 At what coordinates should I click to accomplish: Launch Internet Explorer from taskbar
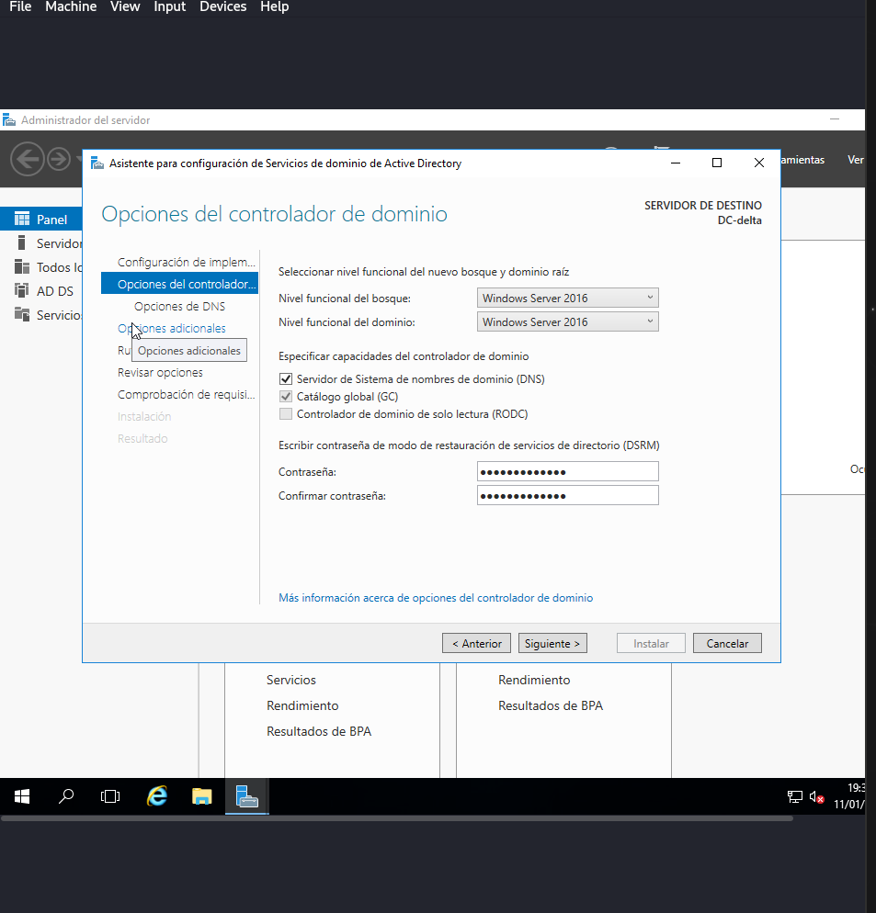point(157,796)
